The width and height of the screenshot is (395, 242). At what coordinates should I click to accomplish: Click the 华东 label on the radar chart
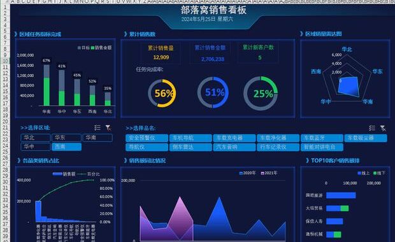click(377, 72)
